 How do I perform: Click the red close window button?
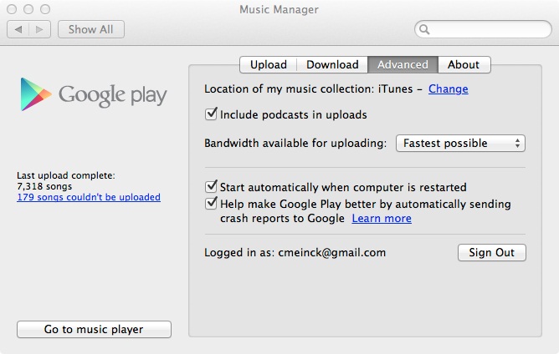tap(12, 9)
